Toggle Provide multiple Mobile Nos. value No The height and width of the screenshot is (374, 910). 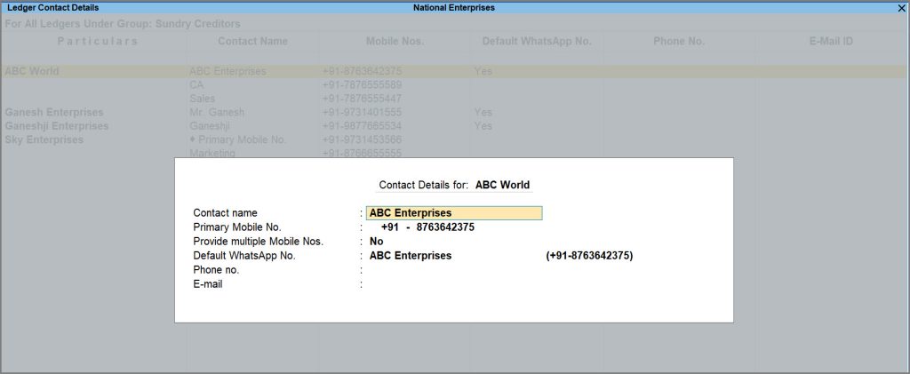click(x=376, y=242)
